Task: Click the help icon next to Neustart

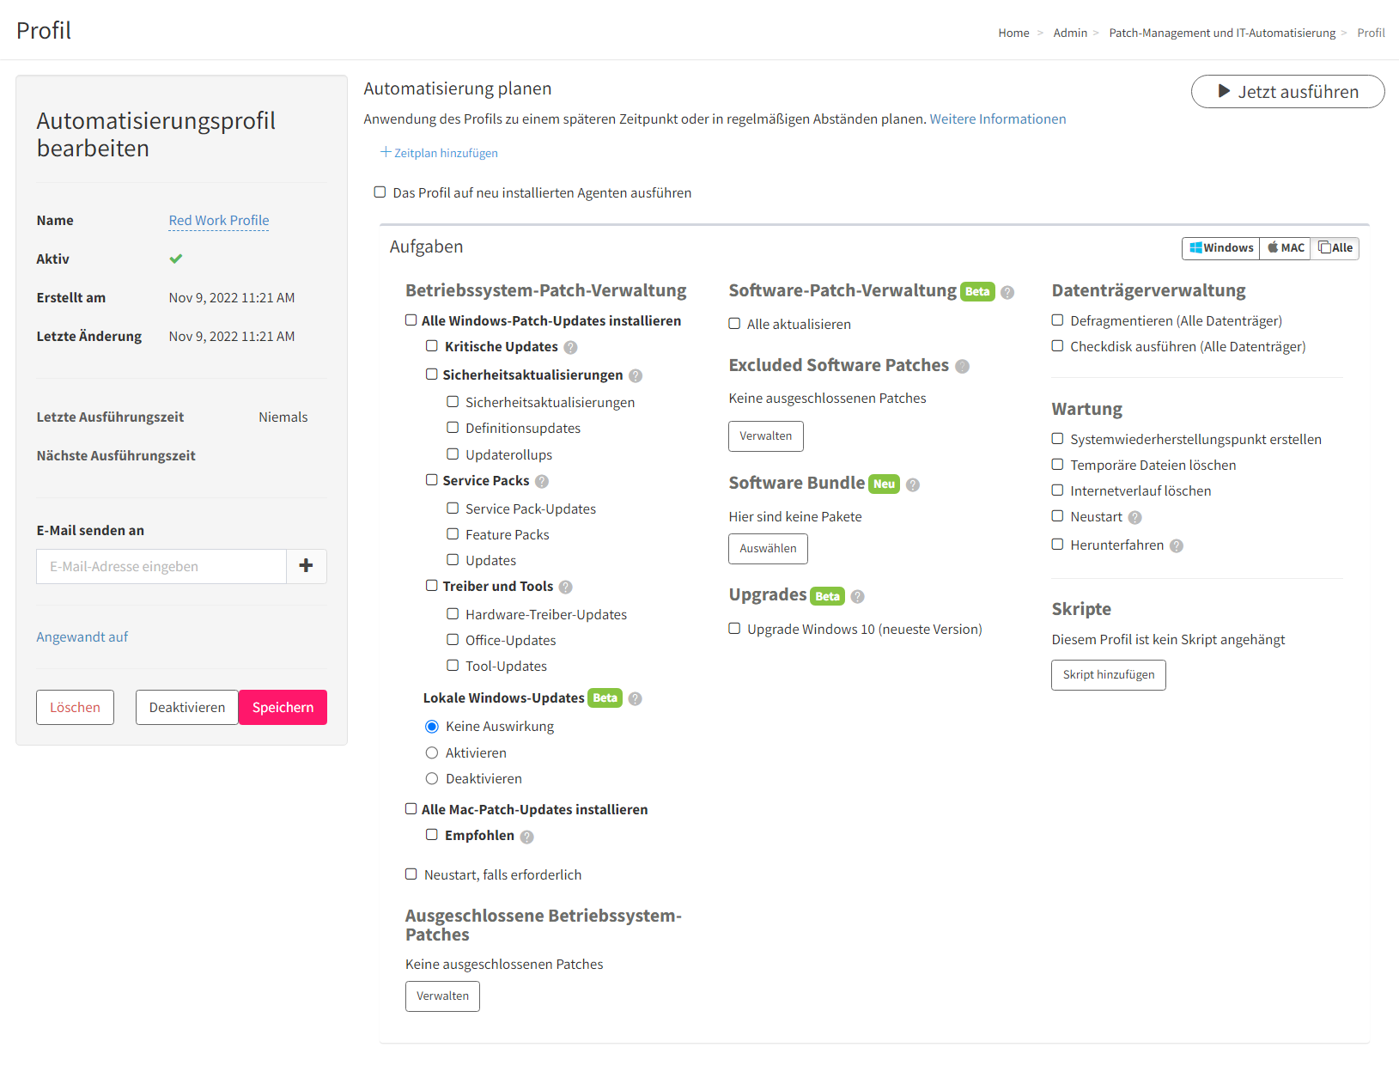Action: pos(1134,518)
